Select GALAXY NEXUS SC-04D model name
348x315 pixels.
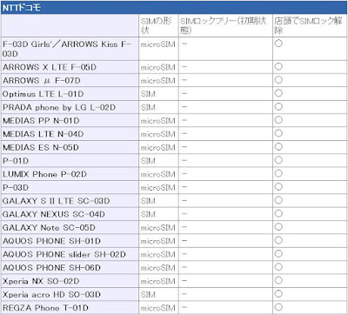(54, 214)
